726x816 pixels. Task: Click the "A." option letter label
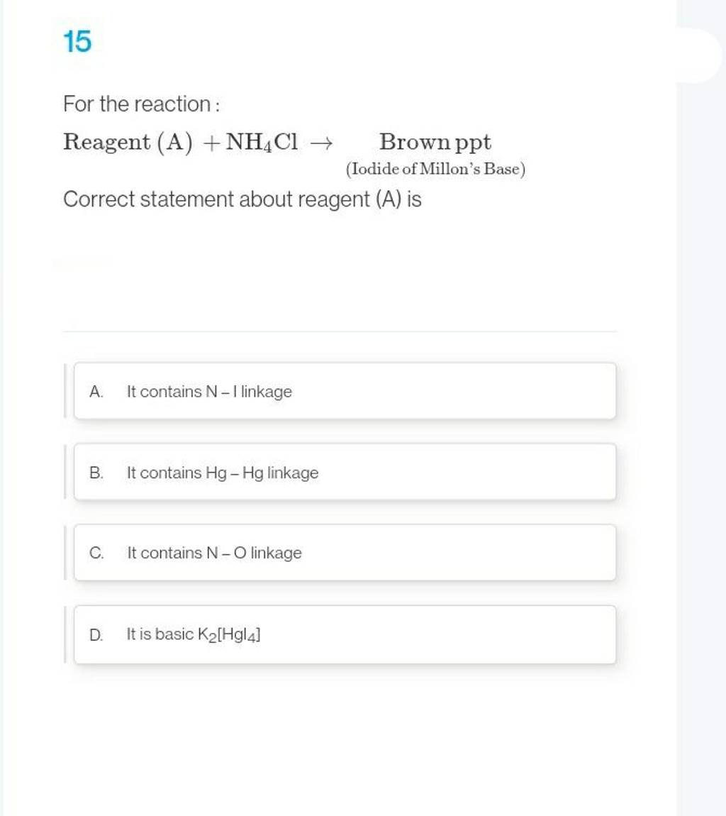pyautogui.click(x=98, y=392)
